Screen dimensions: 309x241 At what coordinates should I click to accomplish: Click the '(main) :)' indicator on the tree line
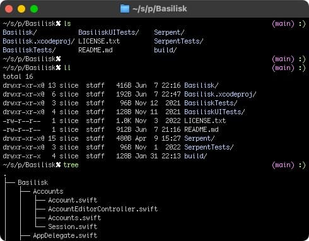pyautogui.click(x=289, y=165)
